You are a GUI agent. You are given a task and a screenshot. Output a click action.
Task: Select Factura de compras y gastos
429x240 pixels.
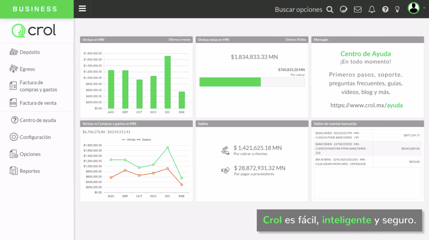pyautogui.click(x=34, y=86)
